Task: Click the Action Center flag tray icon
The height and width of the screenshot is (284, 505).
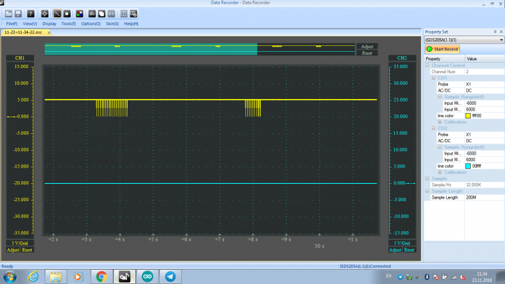Action: point(436,277)
